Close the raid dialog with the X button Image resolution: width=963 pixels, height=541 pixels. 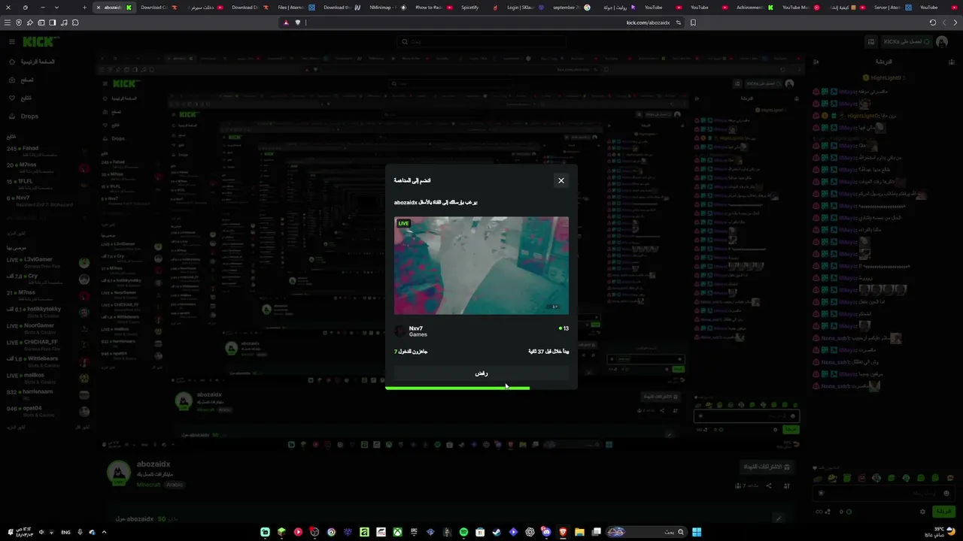click(560, 180)
